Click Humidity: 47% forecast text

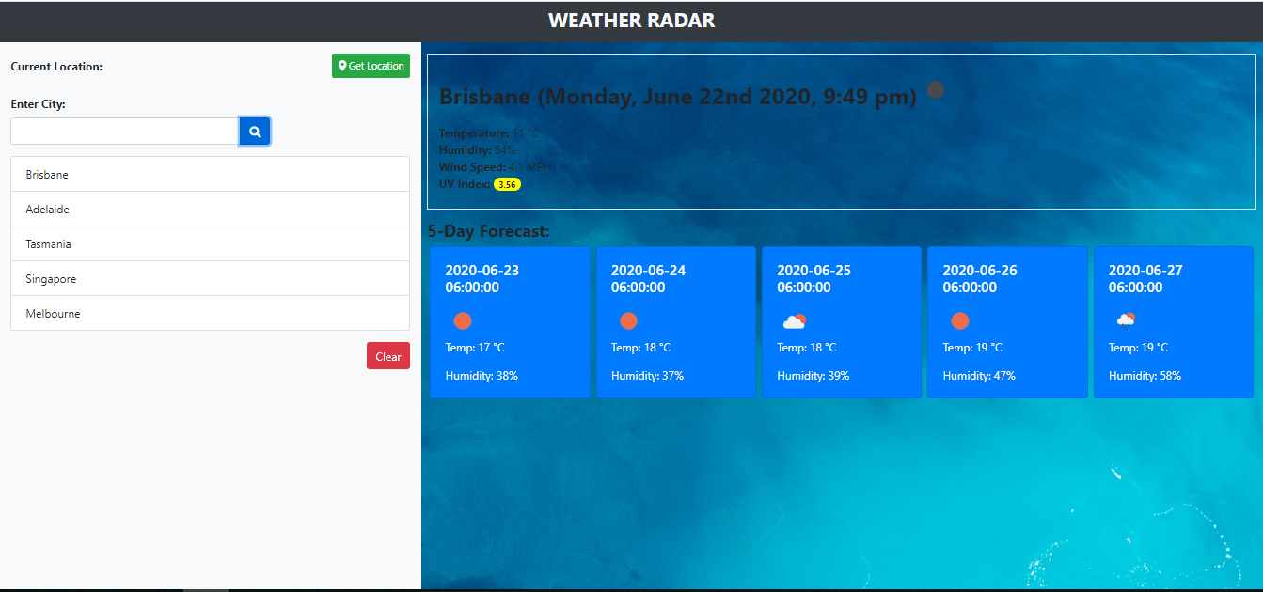click(979, 376)
